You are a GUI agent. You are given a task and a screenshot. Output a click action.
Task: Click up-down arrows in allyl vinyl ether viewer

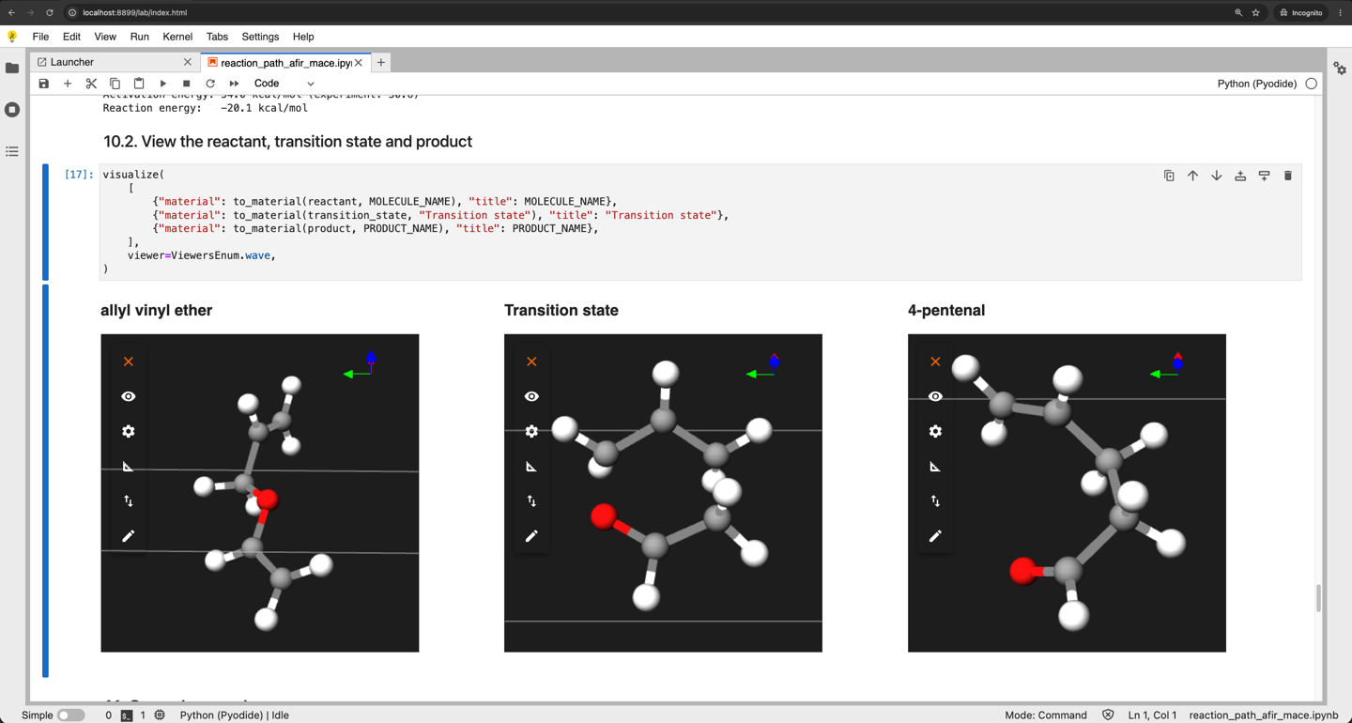pos(129,501)
